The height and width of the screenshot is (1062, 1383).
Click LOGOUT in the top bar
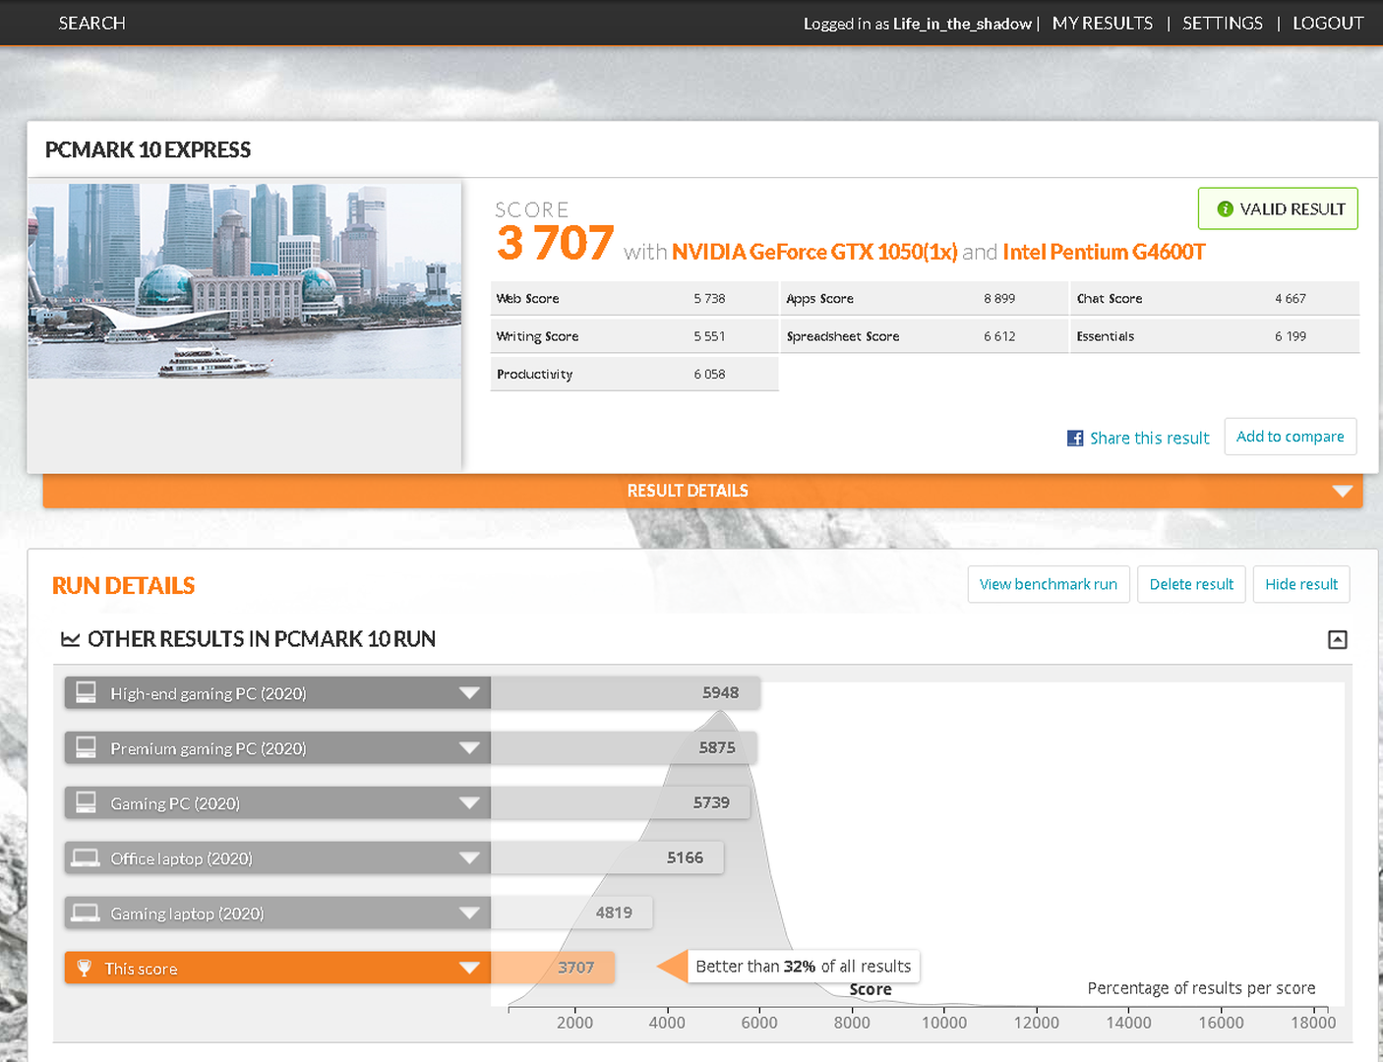(1328, 23)
